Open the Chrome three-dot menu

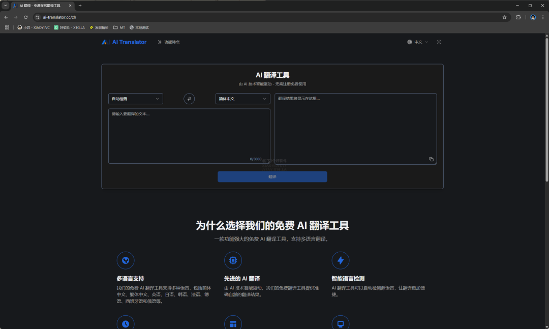pos(543,17)
